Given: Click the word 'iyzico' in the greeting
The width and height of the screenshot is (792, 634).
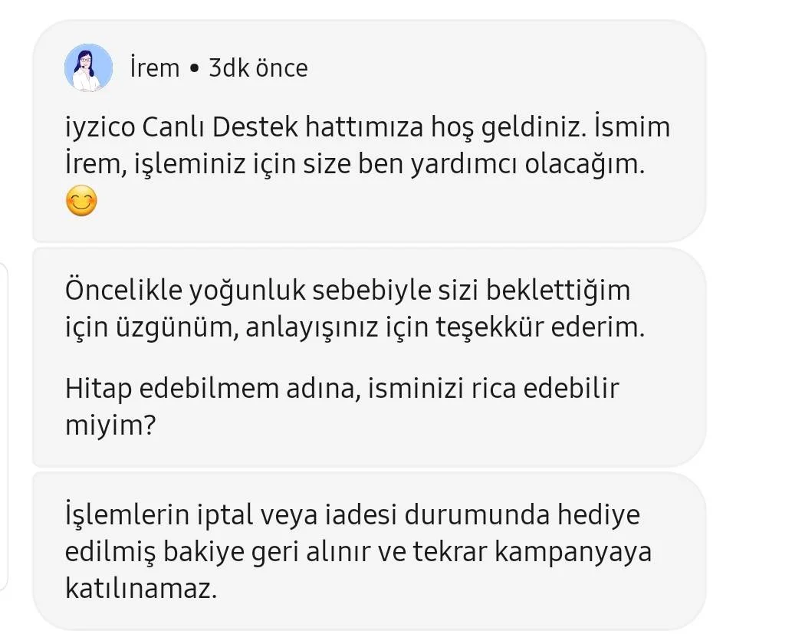Looking at the screenshot, I should pos(100,127).
